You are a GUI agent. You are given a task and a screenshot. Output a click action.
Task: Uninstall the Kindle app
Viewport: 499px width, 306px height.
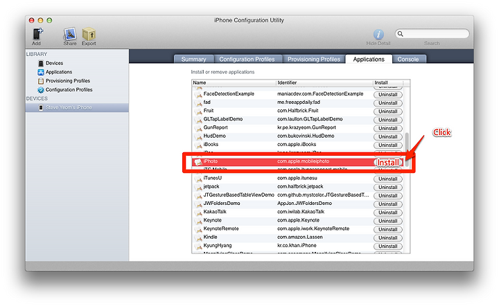point(388,237)
